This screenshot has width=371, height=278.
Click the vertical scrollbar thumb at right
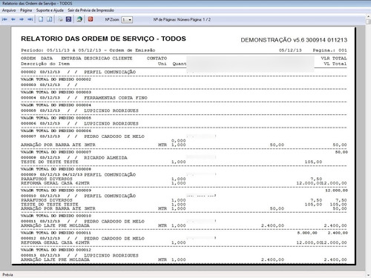(369, 21)
